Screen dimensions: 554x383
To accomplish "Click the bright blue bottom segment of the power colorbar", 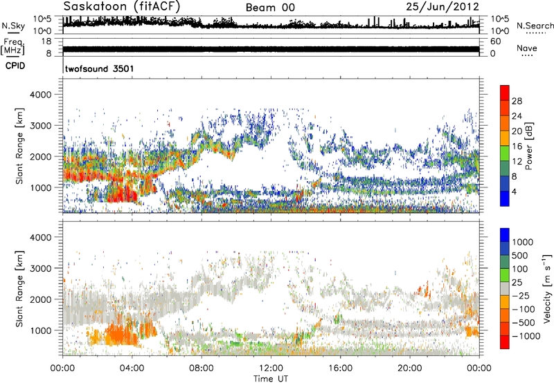I will click(x=505, y=198).
